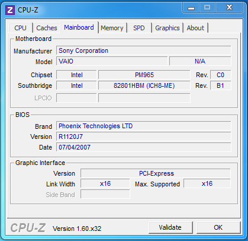Select the Sony Corporation manufacturer field

coord(144,50)
